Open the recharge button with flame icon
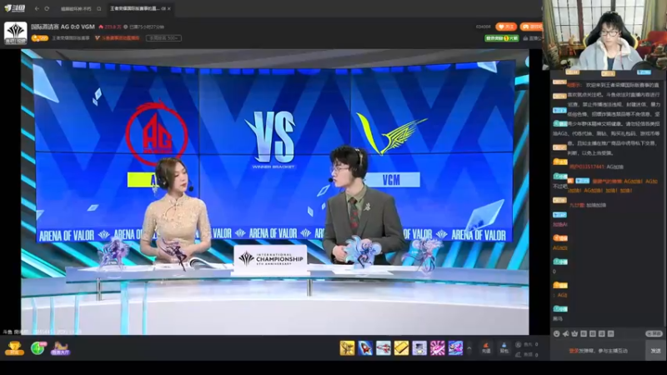Image resolution: width=667 pixels, height=375 pixels. (486, 348)
